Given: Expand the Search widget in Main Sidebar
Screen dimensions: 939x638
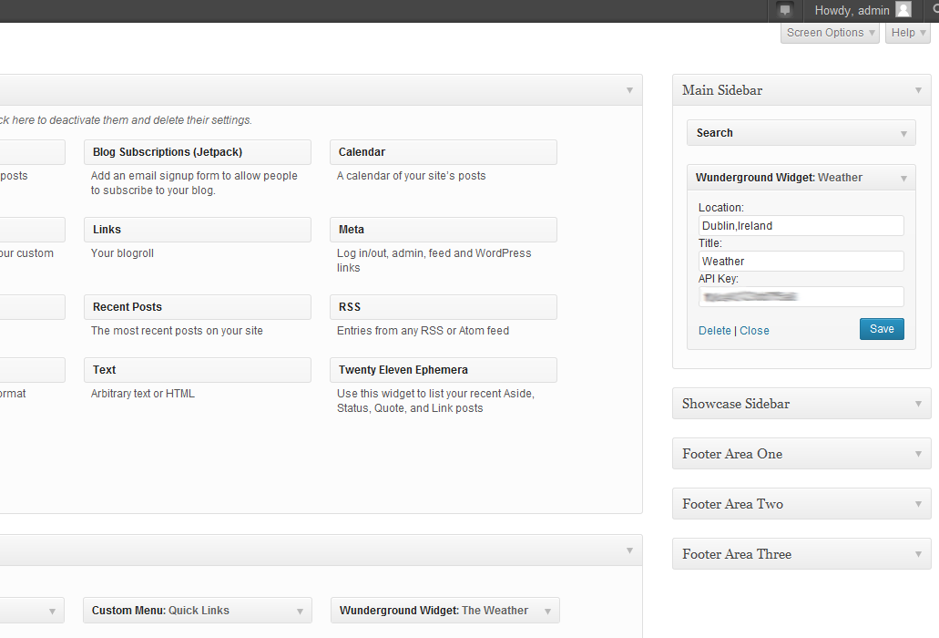Looking at the screenshot, I should tap(903, 133).
